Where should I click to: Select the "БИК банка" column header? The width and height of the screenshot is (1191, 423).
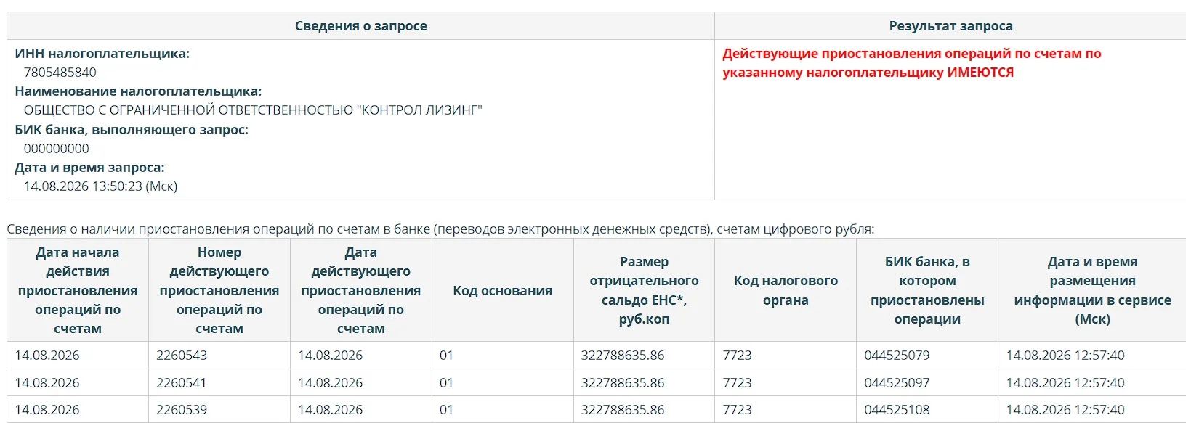point(927,290)
